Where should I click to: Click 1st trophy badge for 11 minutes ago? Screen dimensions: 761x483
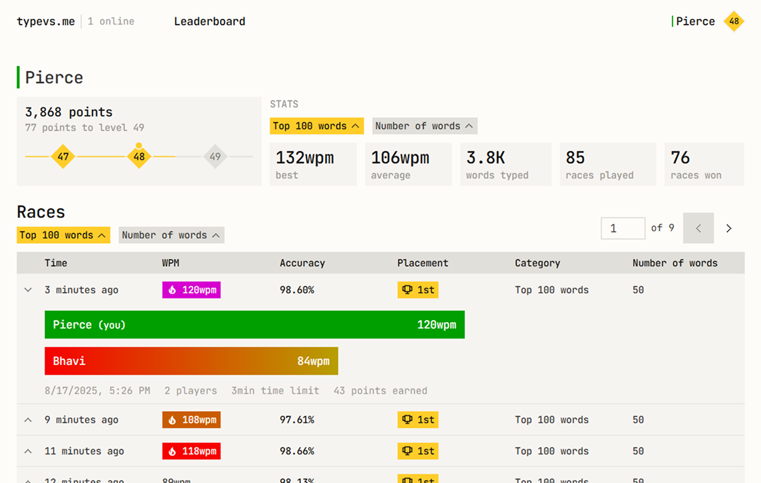(x=418, y=451)
